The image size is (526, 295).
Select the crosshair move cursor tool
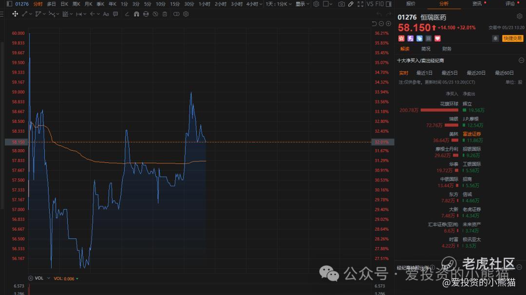[x=15, y=14]
